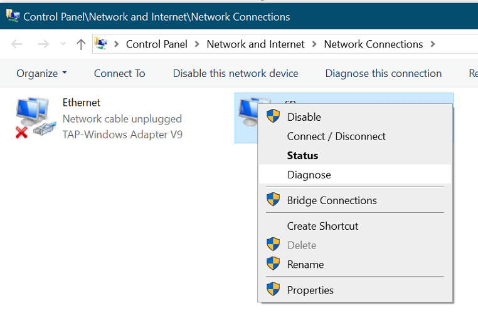The image size is (478, 313).
Task: Expand recent locations dropdown arrow
Action: pos(63,44)
